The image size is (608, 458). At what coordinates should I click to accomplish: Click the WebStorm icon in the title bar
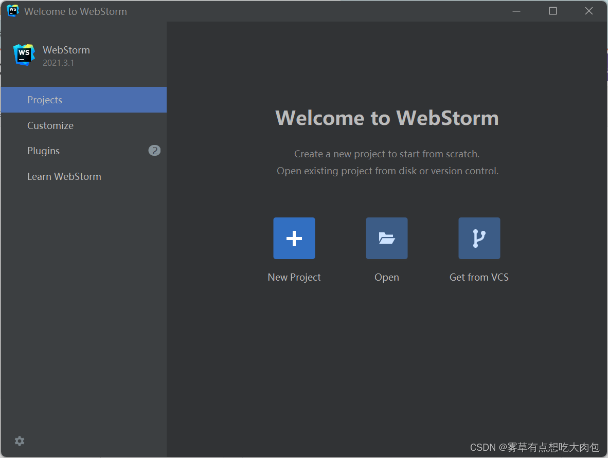[x=13, y=11]
